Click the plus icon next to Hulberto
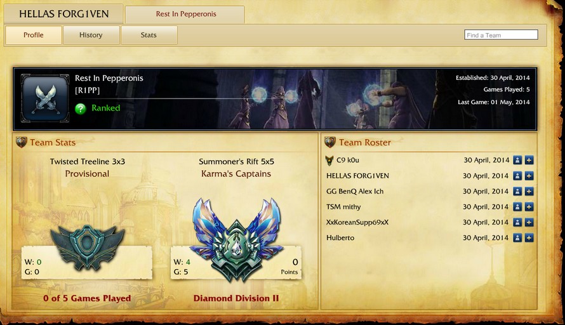 coord(529,238)
